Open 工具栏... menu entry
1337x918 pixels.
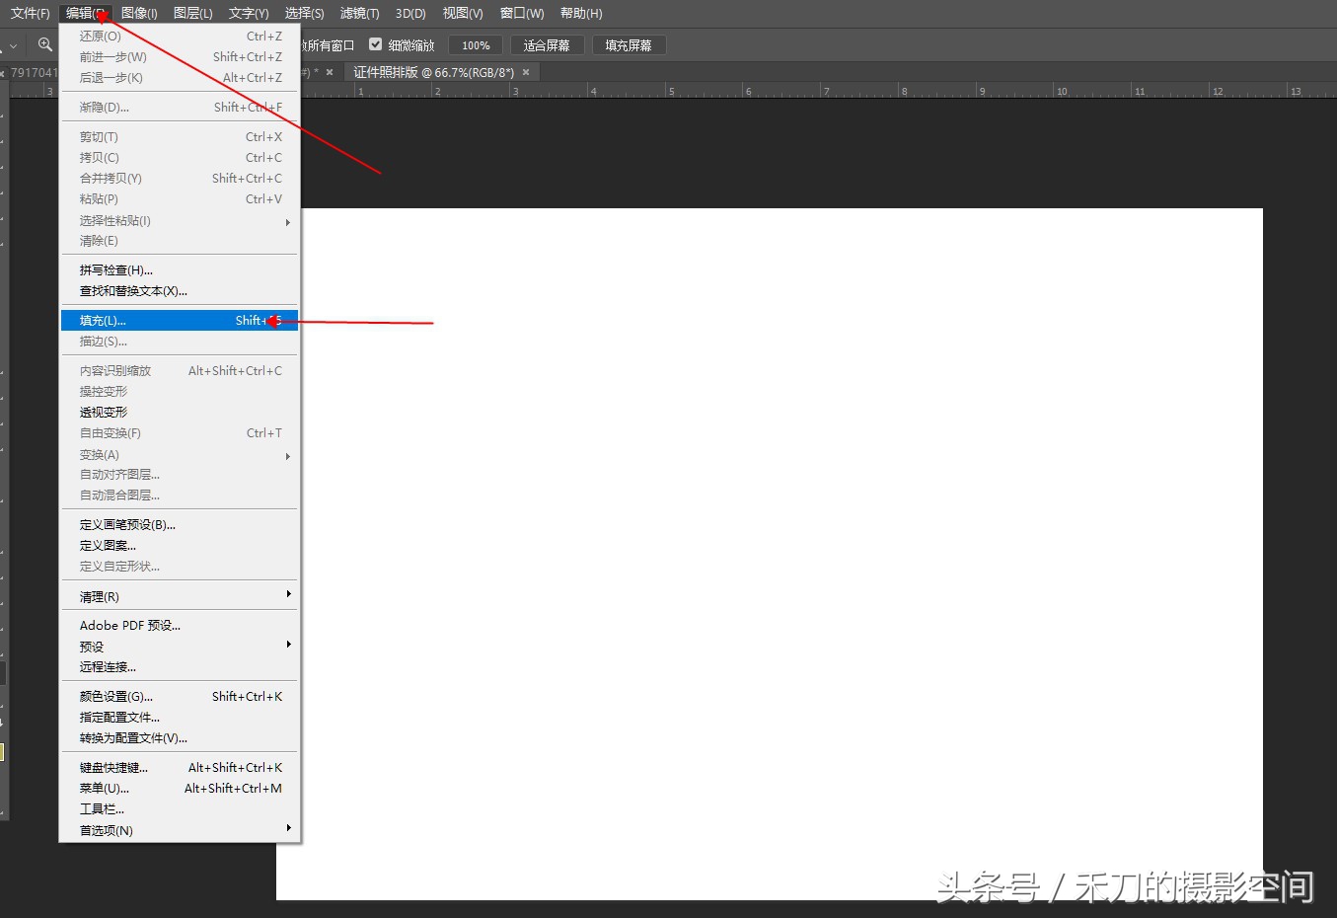[180, 809]
